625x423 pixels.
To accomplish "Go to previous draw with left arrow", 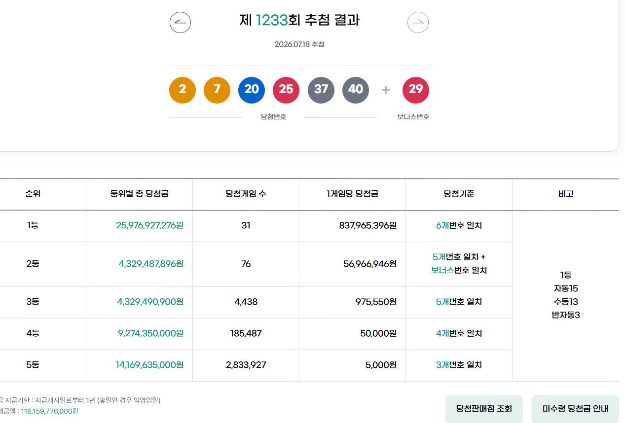I will [x=180, y=22].
